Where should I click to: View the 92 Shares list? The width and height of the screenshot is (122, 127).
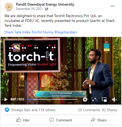click(x=110, y=110)
